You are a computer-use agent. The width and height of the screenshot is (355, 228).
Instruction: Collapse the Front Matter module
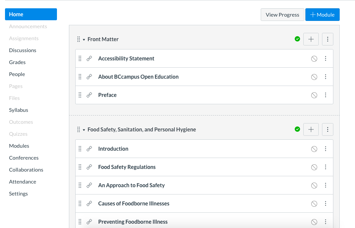pyautogui.click(x=84, y=39)
